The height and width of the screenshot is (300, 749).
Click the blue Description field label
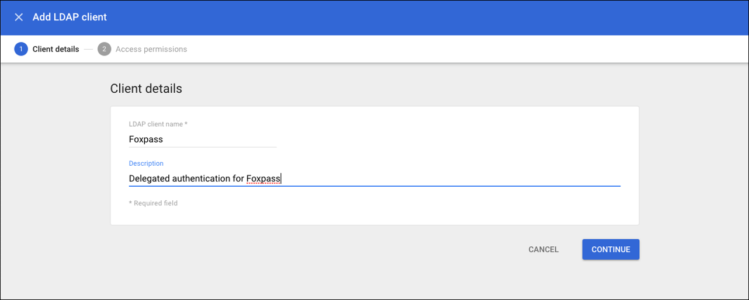(146, 163)
